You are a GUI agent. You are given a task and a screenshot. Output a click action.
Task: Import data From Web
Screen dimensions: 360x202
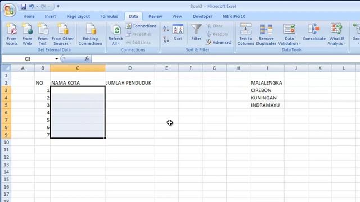pos(27,34)
